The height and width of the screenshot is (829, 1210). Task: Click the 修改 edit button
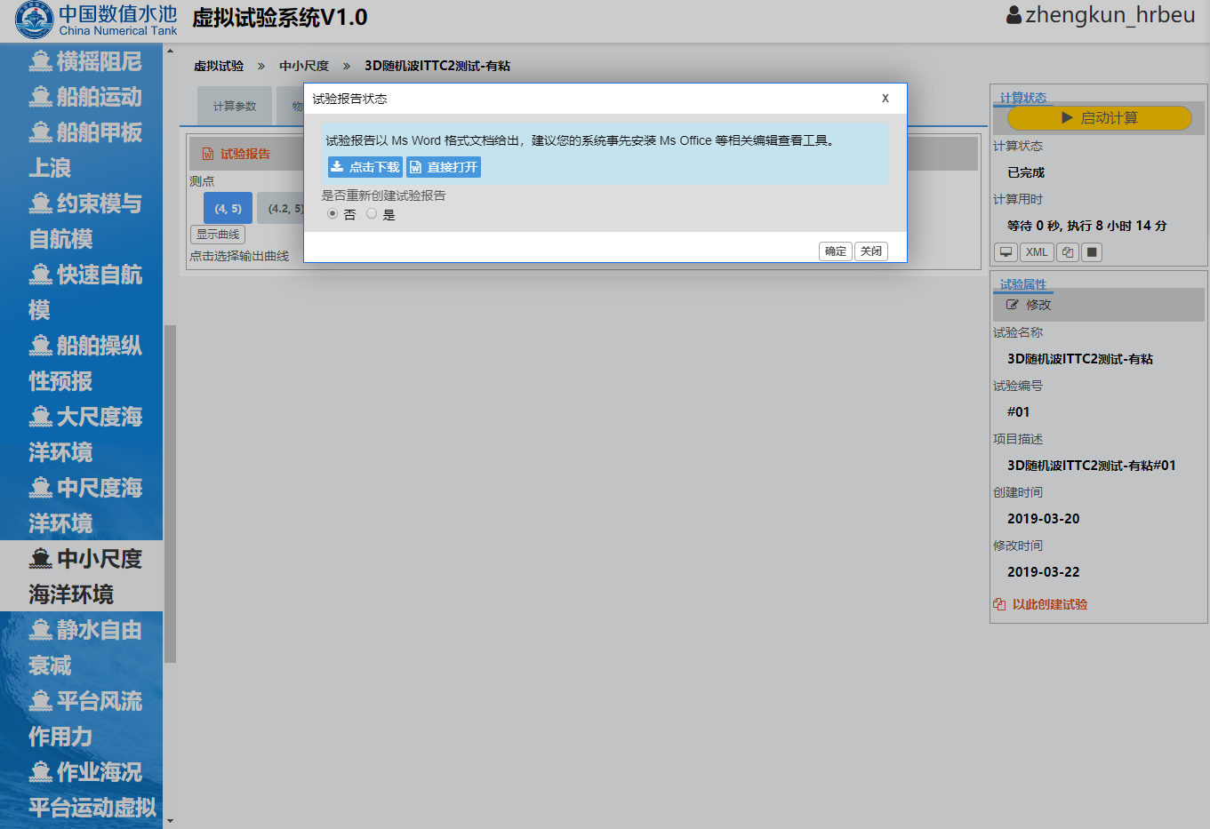pos(1029,305)
